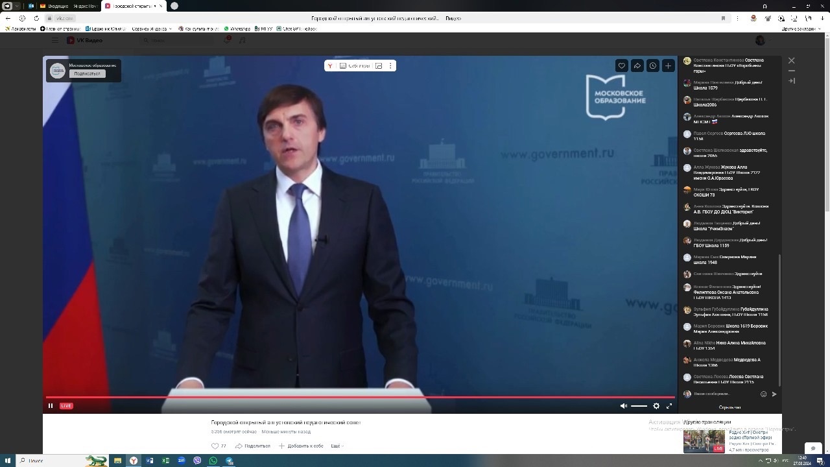Like the video with the heart overlay icon
The image size is (830, 467).
[x=621, y=66]
